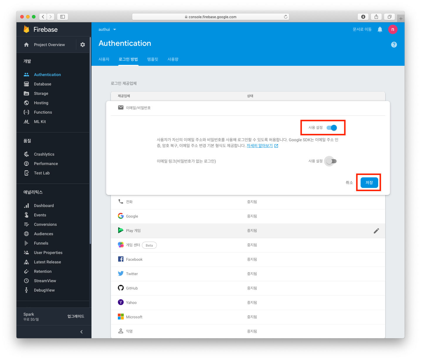Click the user avatar 'n'
The width and height of the screenshot is (421, 360).
[x=393, y=29]
